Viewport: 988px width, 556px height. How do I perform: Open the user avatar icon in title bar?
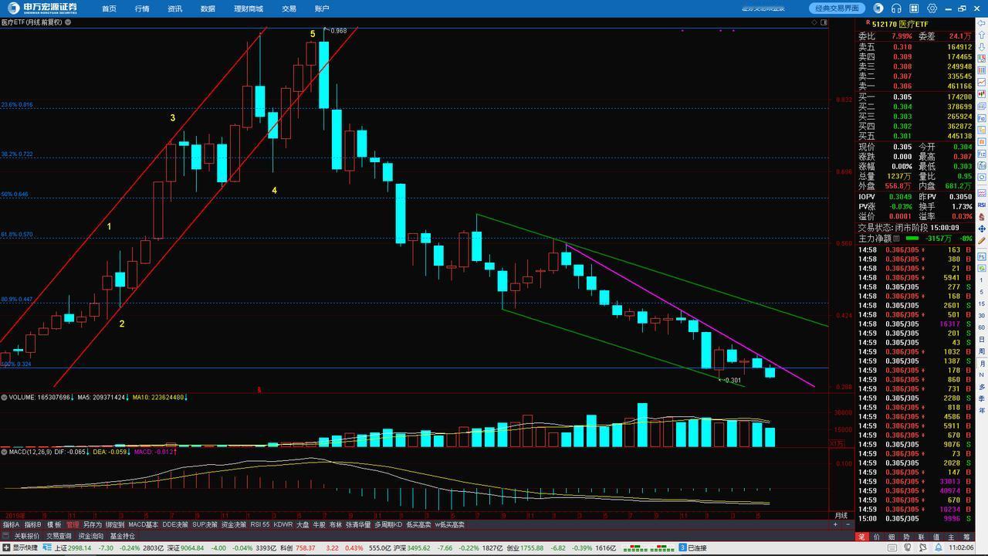point(878,8)
